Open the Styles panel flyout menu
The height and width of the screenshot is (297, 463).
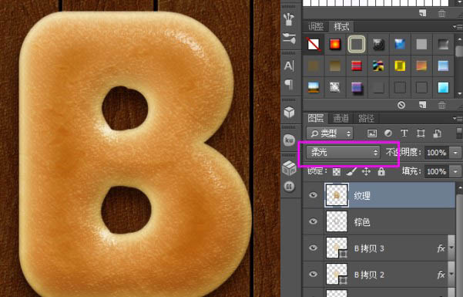[458, 27]
